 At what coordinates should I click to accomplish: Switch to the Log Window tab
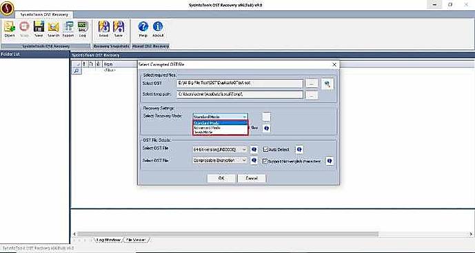(108, 240)
